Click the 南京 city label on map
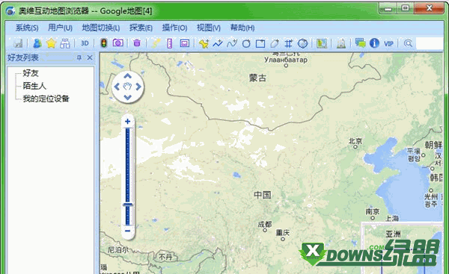 [373, 212]
